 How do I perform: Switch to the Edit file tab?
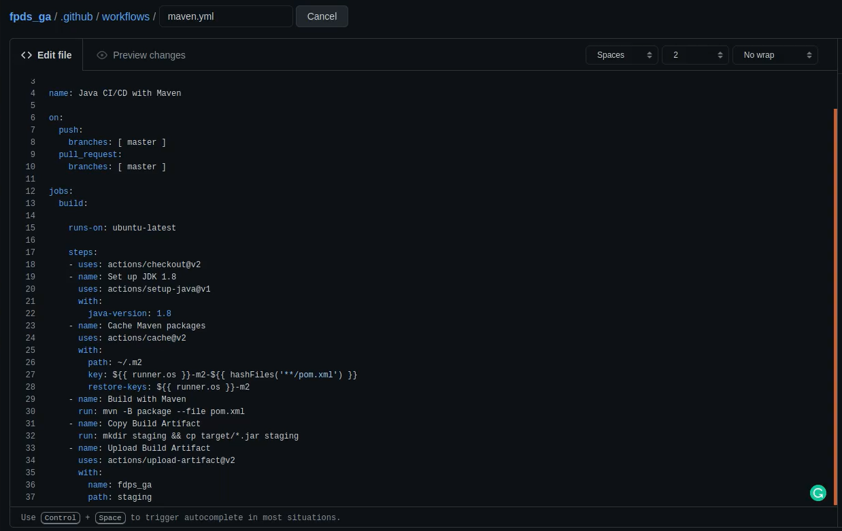click(46, 55)
